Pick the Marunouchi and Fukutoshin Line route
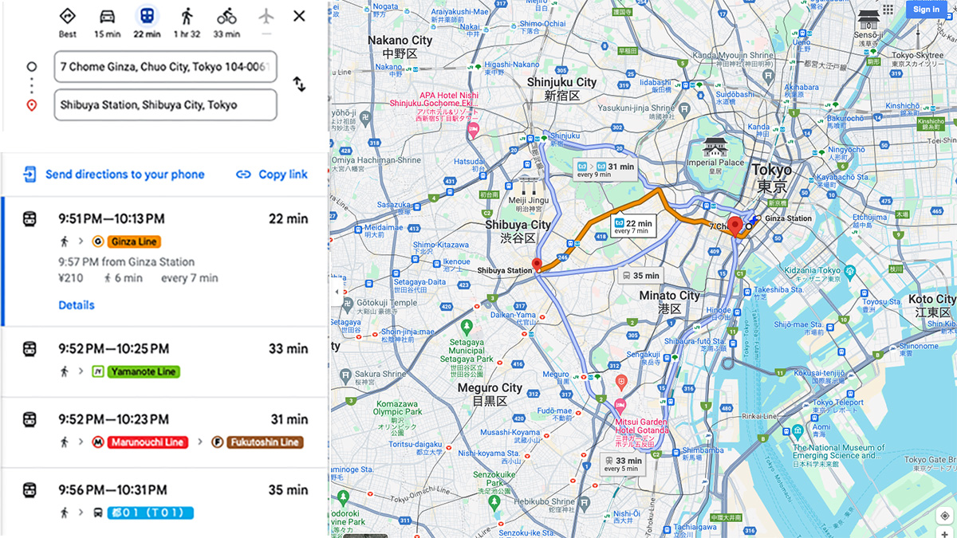 (x=164, y=430)
